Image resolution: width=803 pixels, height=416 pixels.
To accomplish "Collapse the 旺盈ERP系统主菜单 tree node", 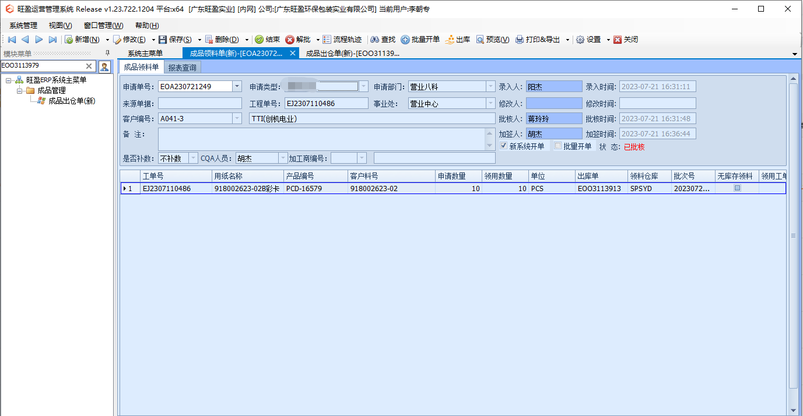I will click(x=8, y=80).
